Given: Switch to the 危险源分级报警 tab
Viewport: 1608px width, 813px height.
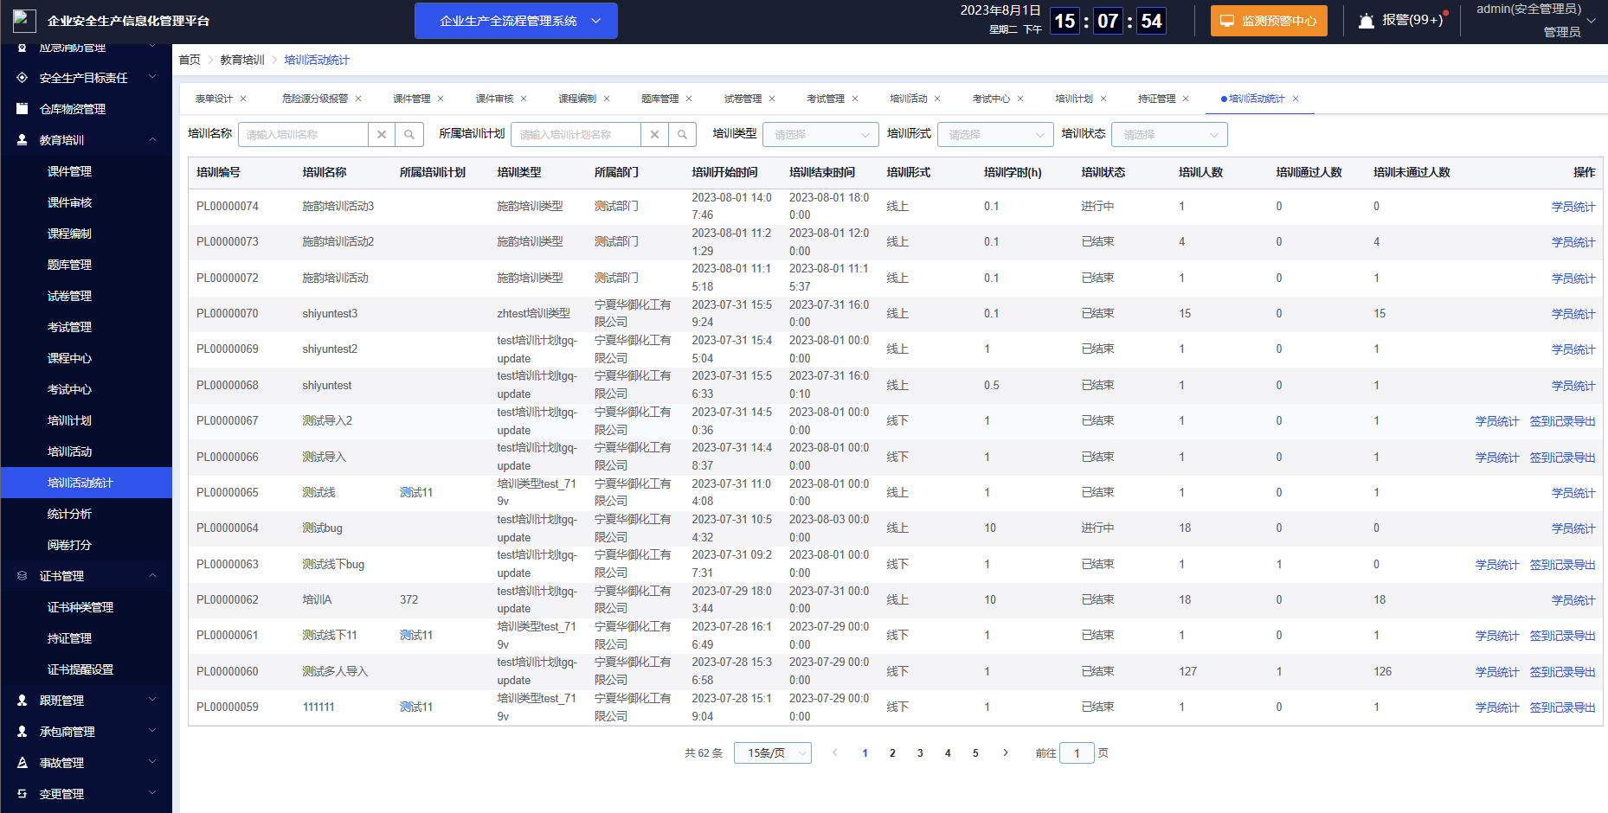Looking at the screenshot, I should (x=315, y=99).
